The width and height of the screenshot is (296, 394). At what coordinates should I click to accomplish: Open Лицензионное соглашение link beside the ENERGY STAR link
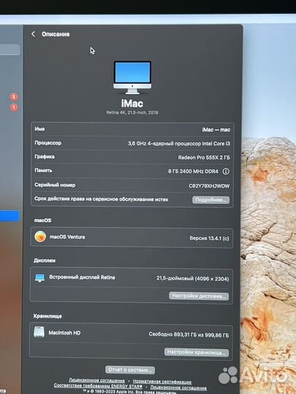178,387
